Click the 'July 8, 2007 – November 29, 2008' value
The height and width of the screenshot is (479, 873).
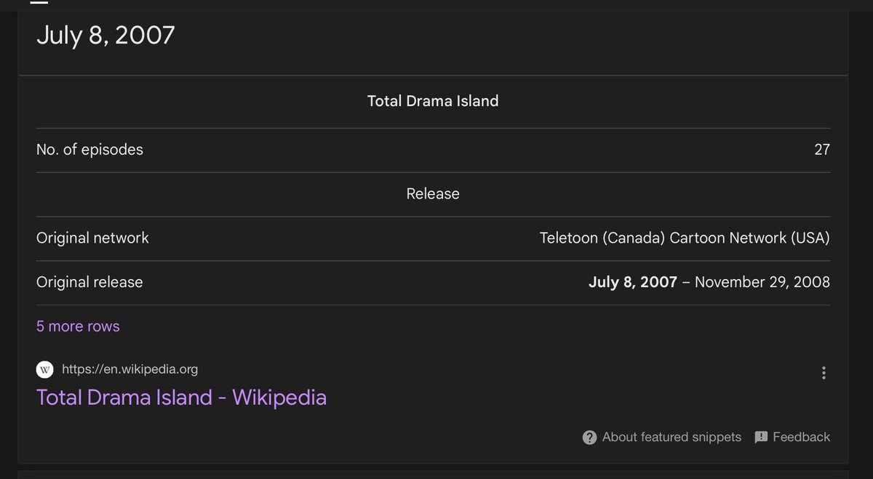[x=709, y=282]
